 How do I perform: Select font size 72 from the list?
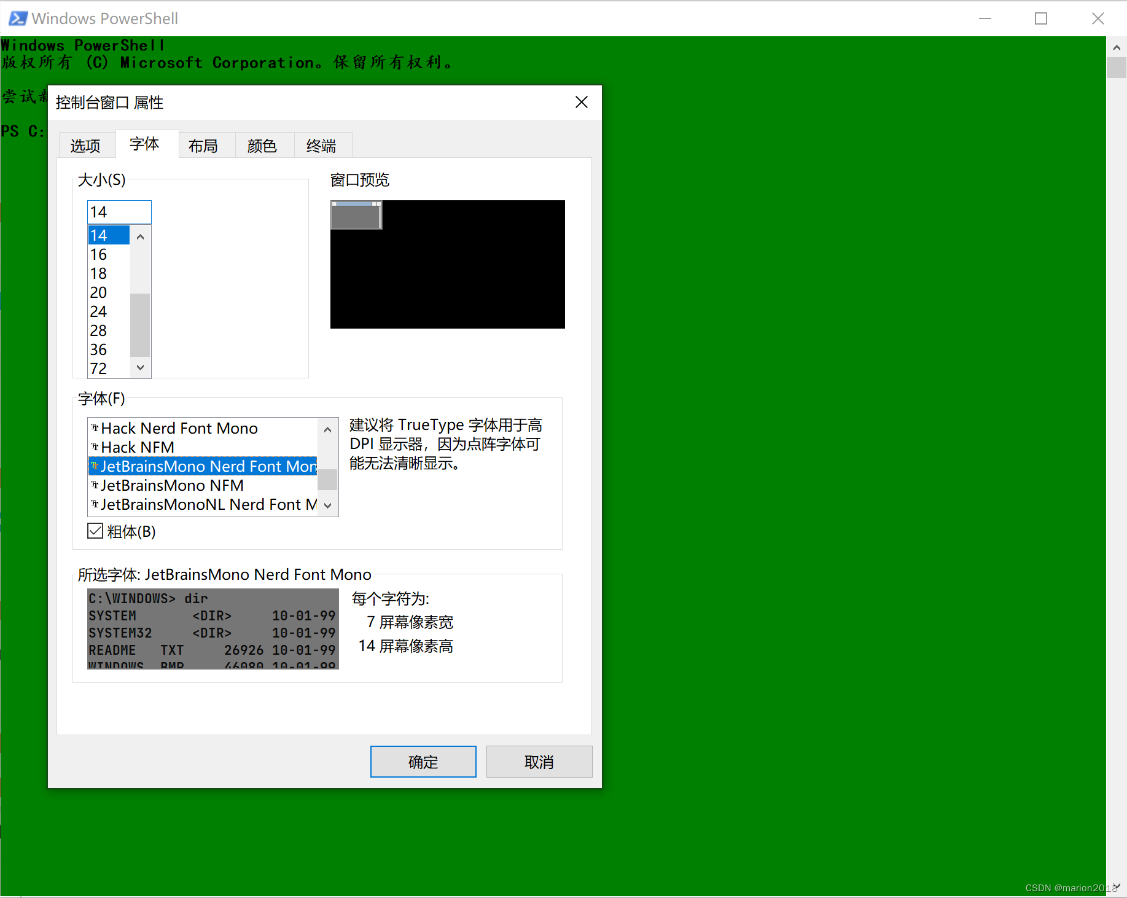pos(99,369)
